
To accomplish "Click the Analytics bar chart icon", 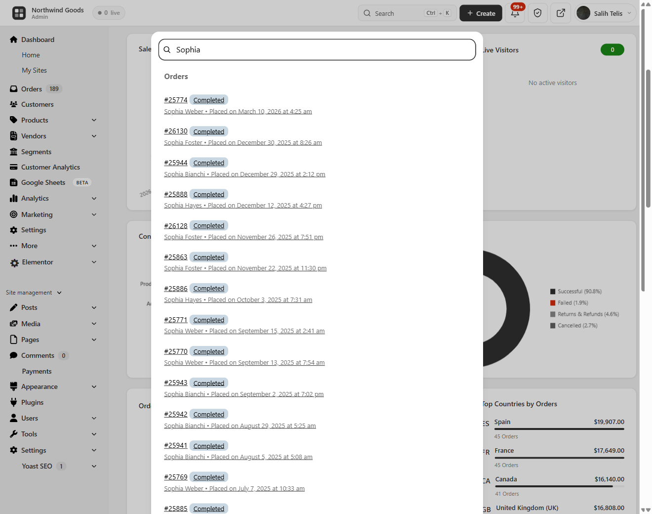I will click(x=14, y=198).
